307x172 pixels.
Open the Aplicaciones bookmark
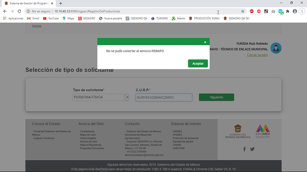pos(13,18)
